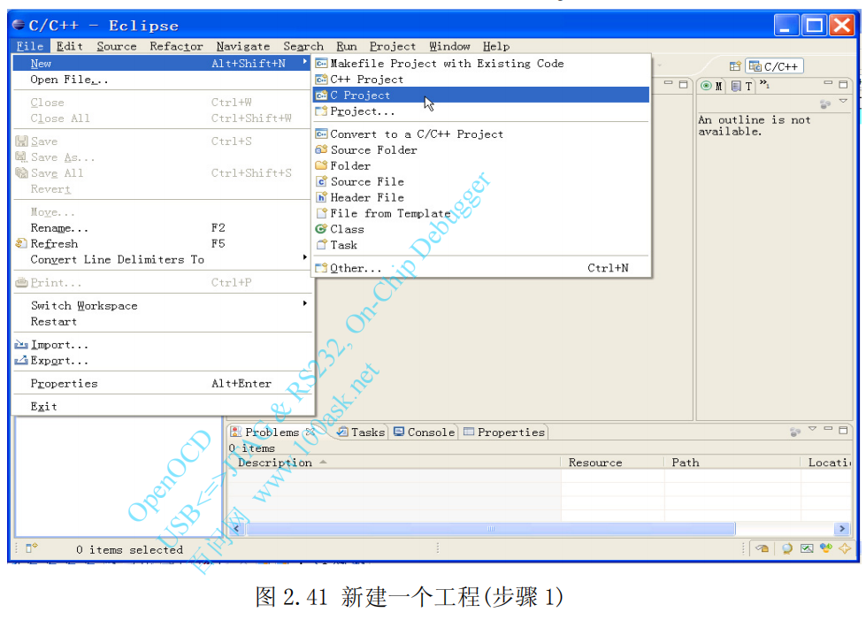Choose C Project in the New submenu
866x620 pixels.
(x=481, y=95)
